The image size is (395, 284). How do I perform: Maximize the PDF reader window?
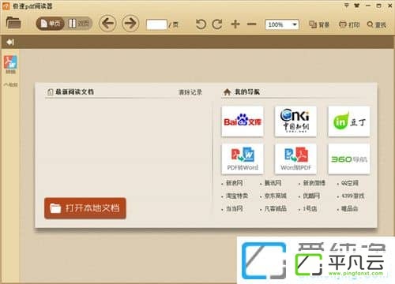tap(379, 6)
